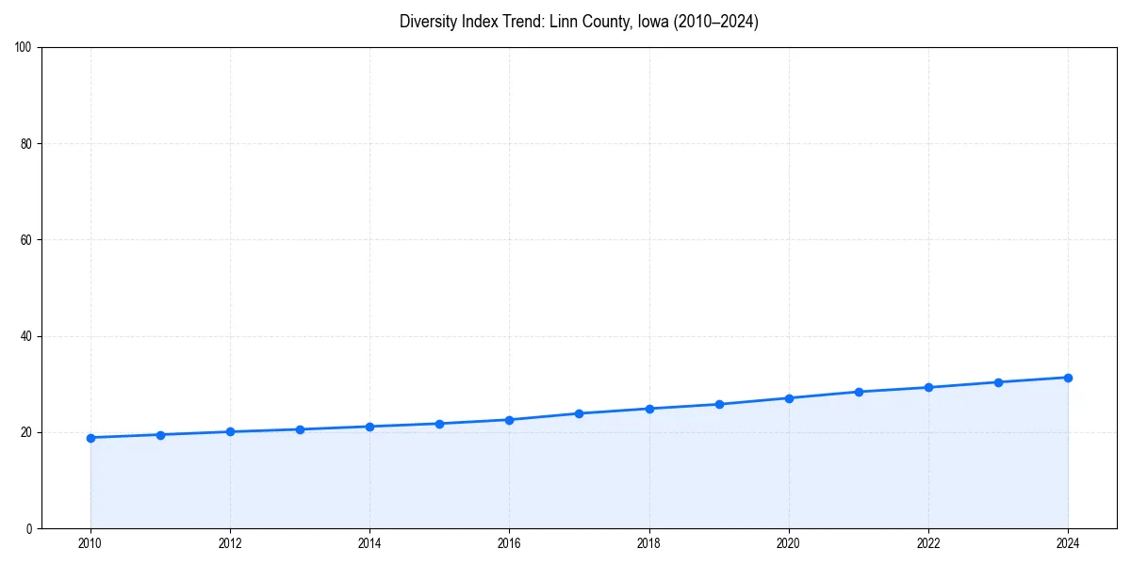Click the 2016 x-axis label
Viewport: 1131px width, 565px height.
pos(509,543)
